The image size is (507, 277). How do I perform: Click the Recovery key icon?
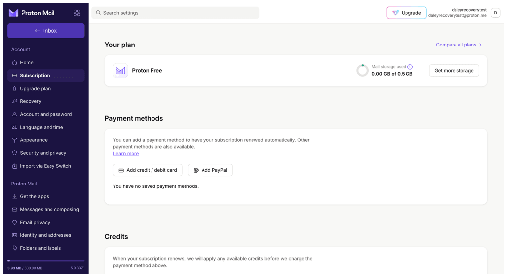click(14, 101)
